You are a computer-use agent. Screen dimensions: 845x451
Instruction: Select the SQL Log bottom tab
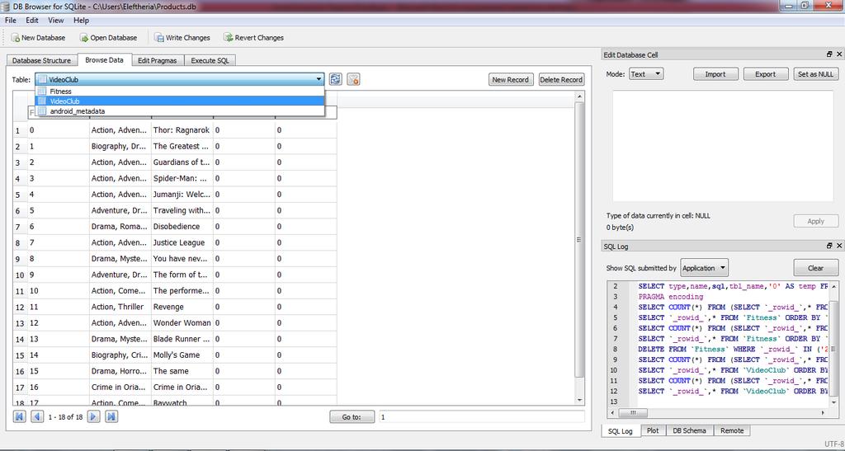pyautogui.click(x=621, y=431)
